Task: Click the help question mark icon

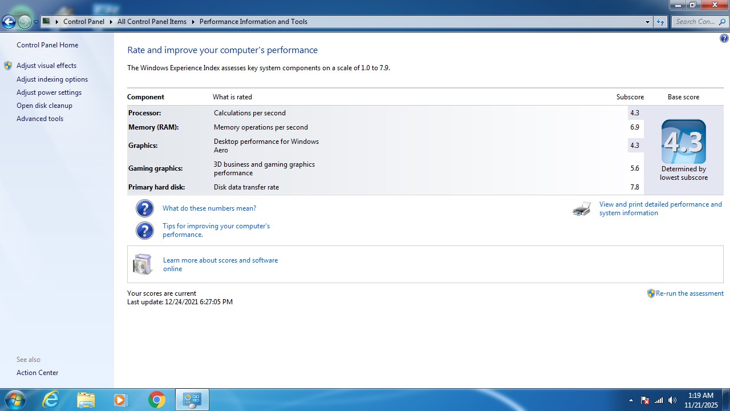Action: coord(724,39)
